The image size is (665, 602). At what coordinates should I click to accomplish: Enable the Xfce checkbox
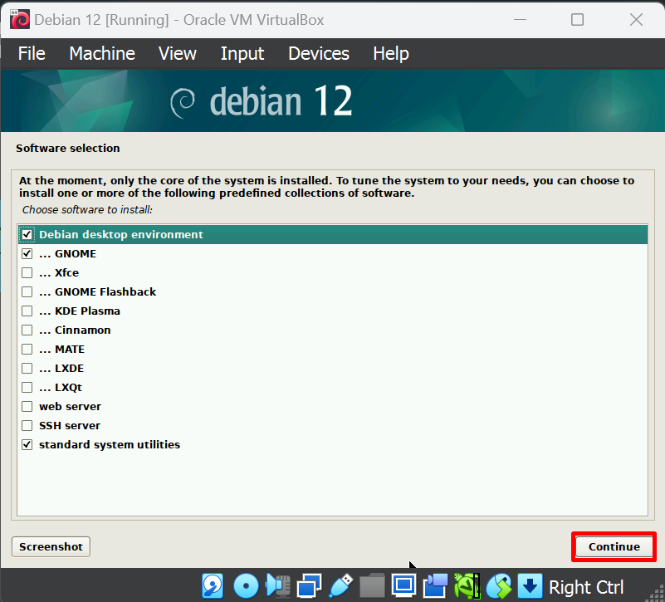(x=27, y=273)
